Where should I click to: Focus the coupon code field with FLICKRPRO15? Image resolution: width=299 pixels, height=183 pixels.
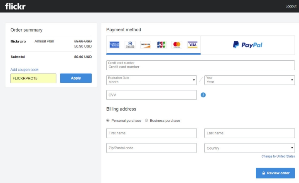[33, 78]
